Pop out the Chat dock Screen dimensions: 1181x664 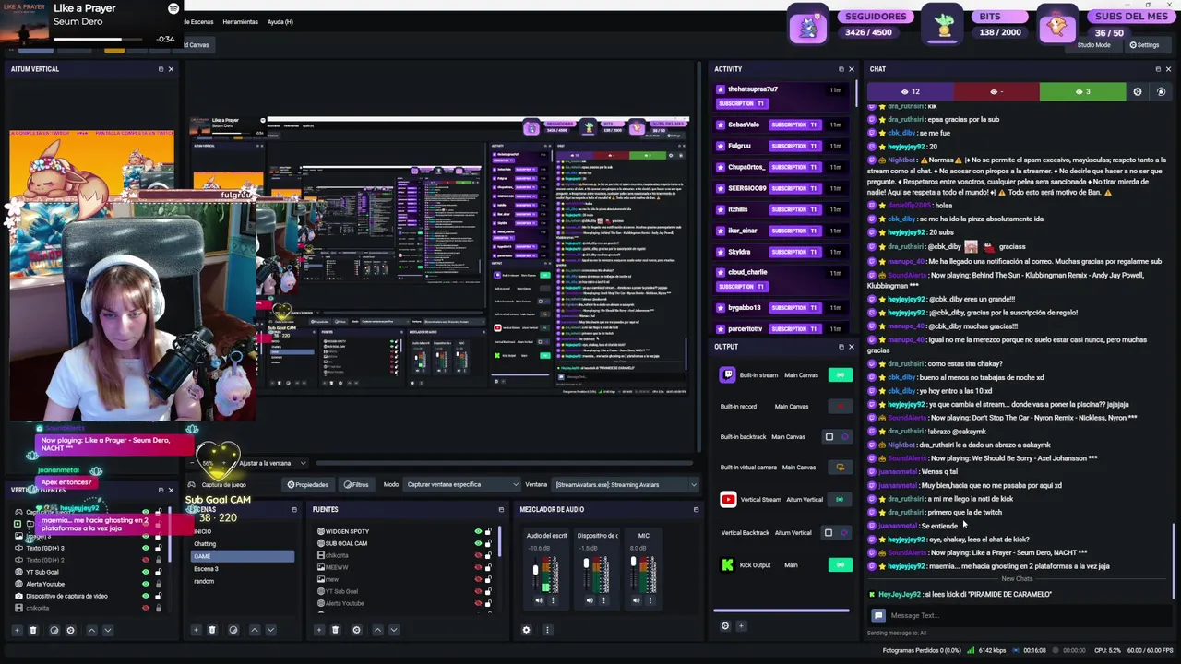(x=1158, y=69)
